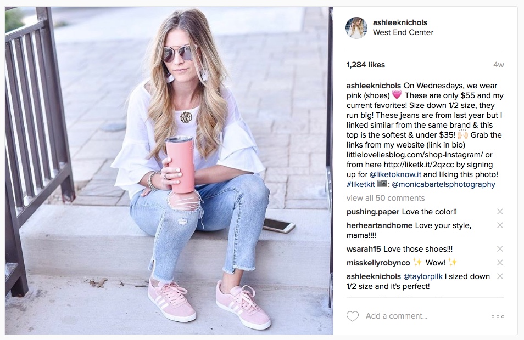Image resolution: width=524 pixels, height=340 pixels.
Task: Like the post with the heart icon
Action: pos(352,316)
